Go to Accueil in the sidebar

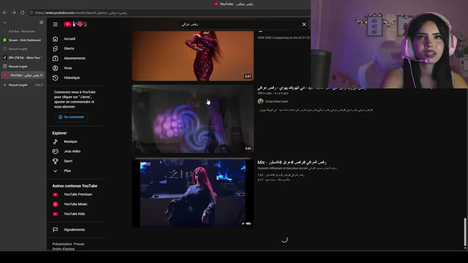tap(75, 39)
